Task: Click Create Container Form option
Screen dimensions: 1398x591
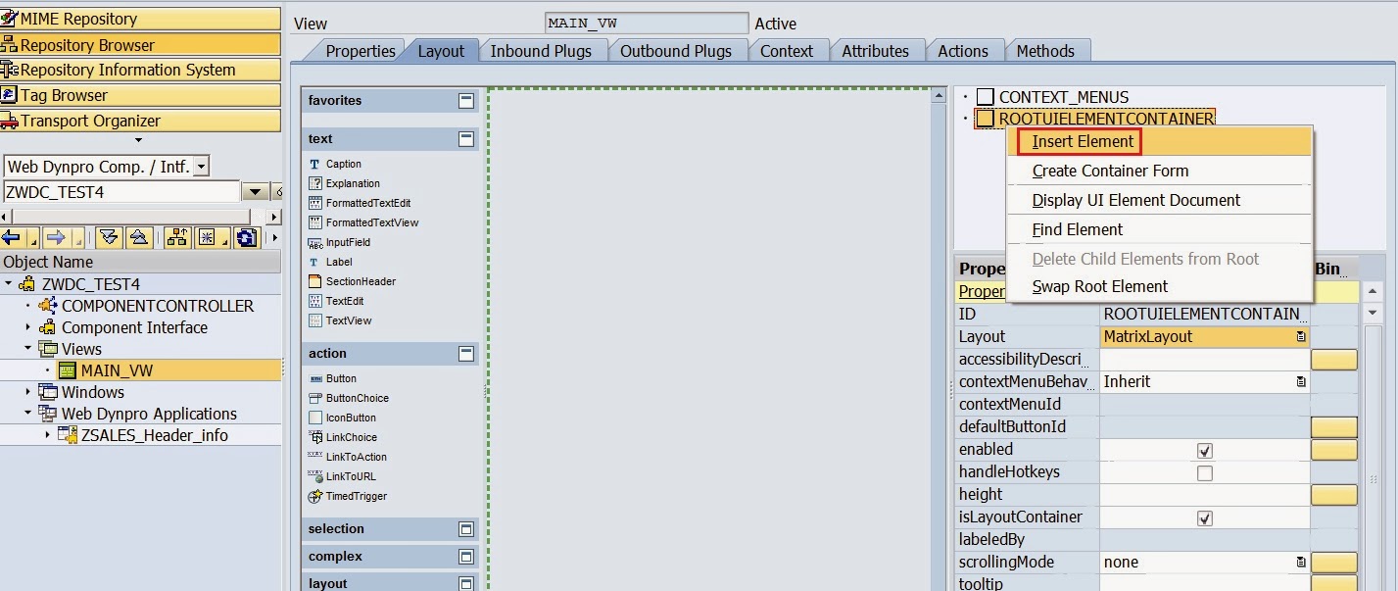Action: [1110, 171]
